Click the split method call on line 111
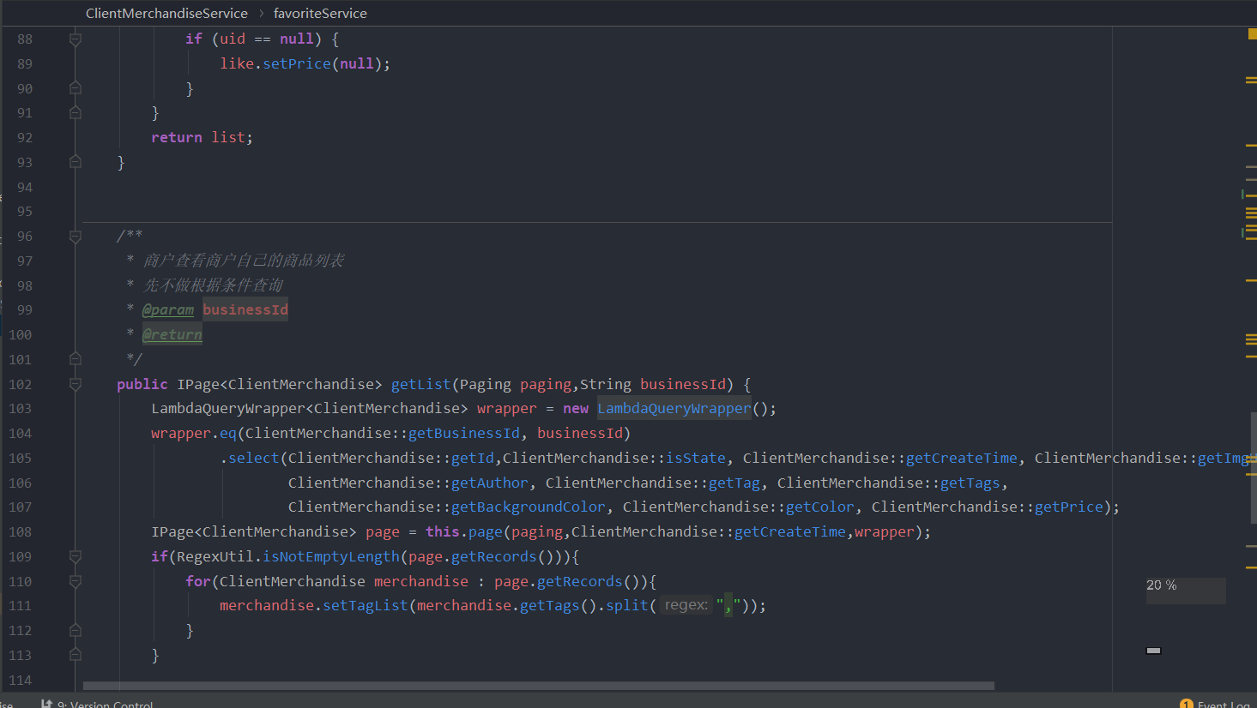The height and width of the screenshot is (708, 1257). coord(627,605)
